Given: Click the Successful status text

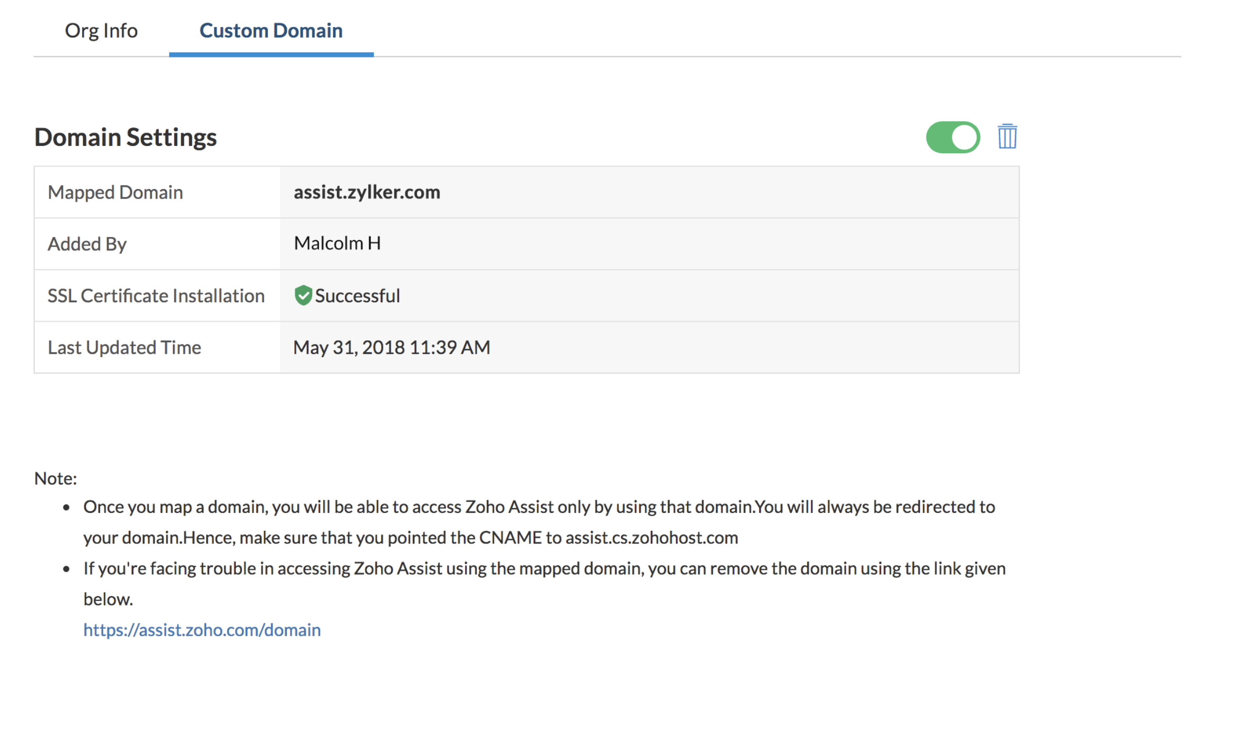Looking at the screenshot, I should tap(357, 296).
